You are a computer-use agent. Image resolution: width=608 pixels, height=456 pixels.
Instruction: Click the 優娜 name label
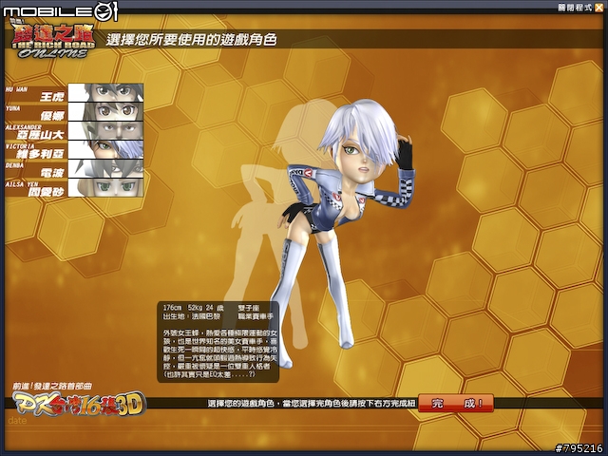(52, 116)
